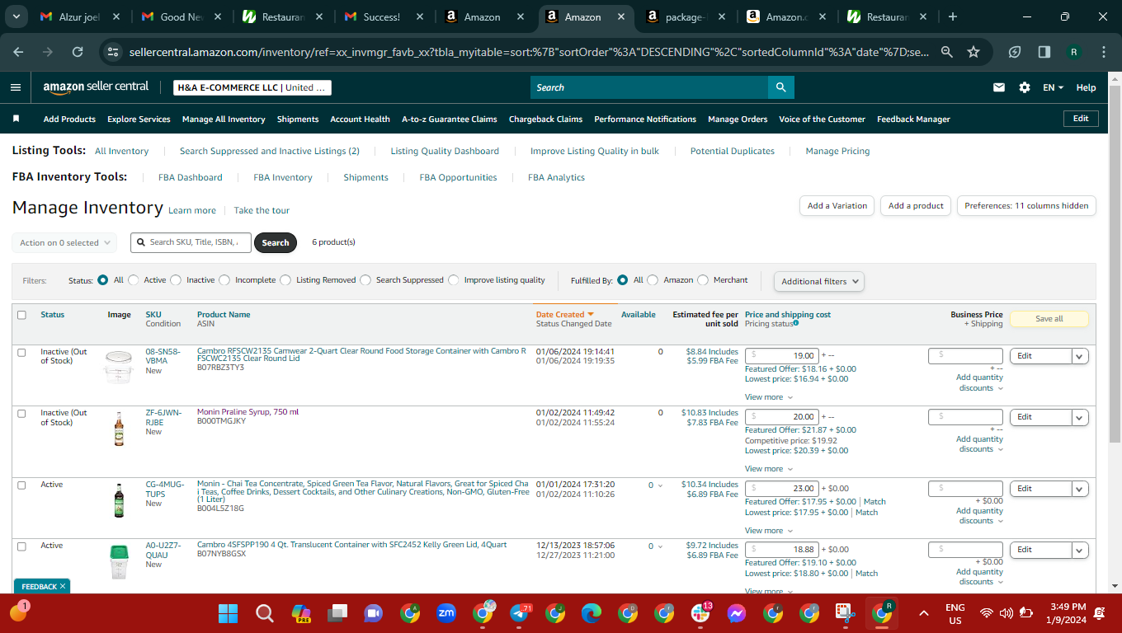
Task: Open the Learn more link
Action: [192, 210]
